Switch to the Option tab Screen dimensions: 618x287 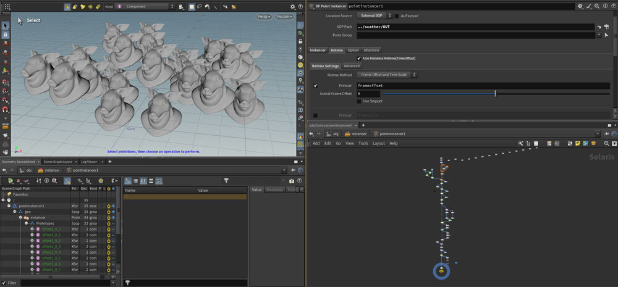pos(353,50)
